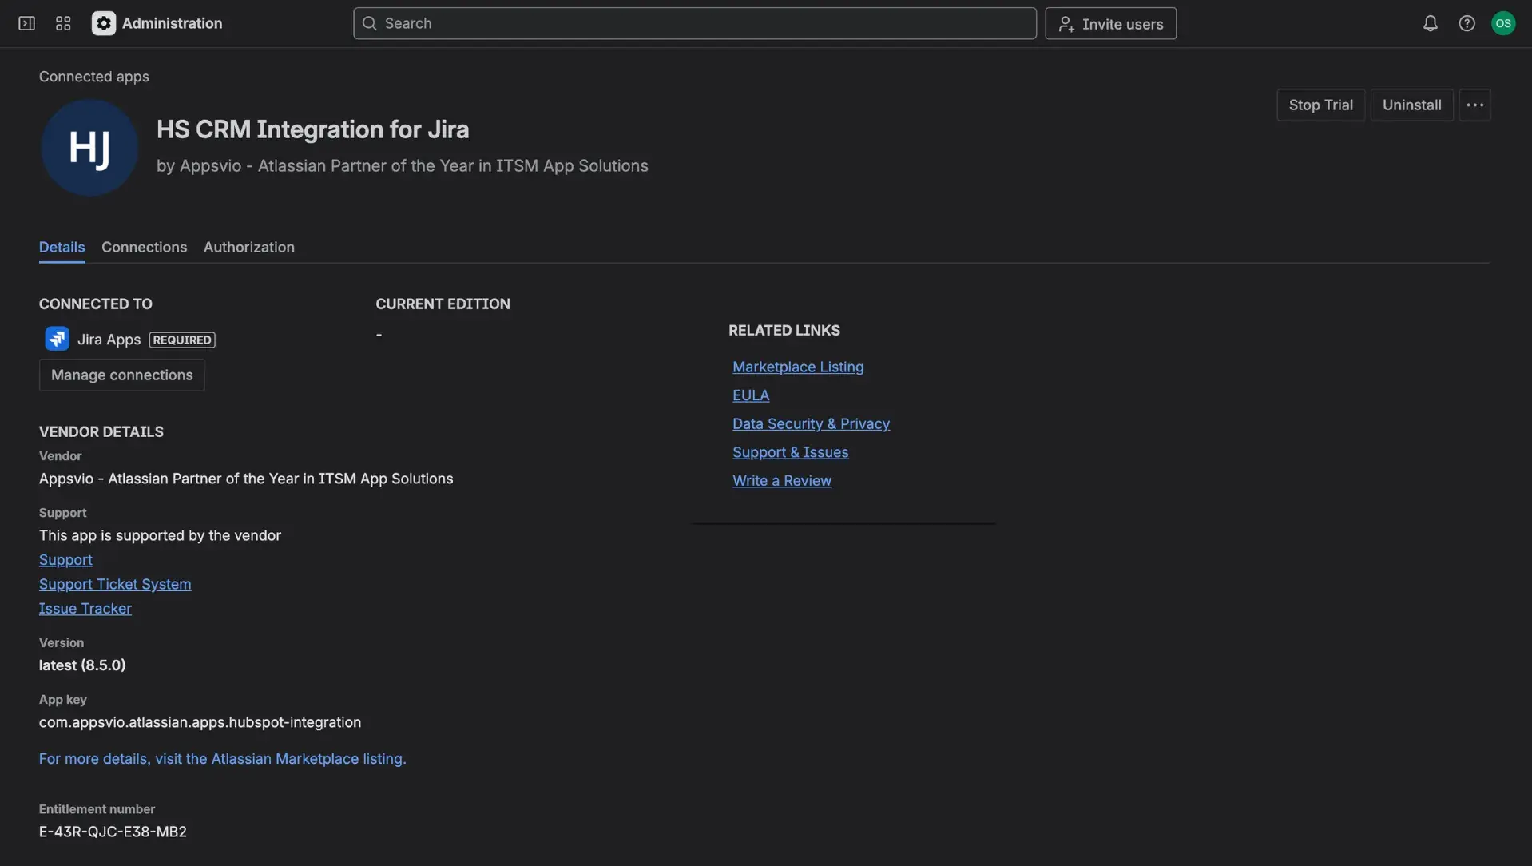Image resolution: width=1532 pixels, height=866 pixels.
Task: Click the Invite users button
Action: coord(1110,23)
